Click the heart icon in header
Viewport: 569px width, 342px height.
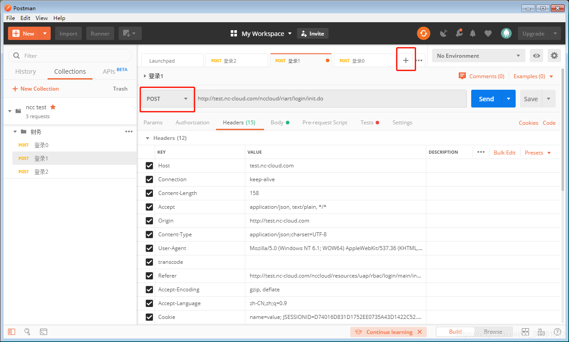(488, 33)
